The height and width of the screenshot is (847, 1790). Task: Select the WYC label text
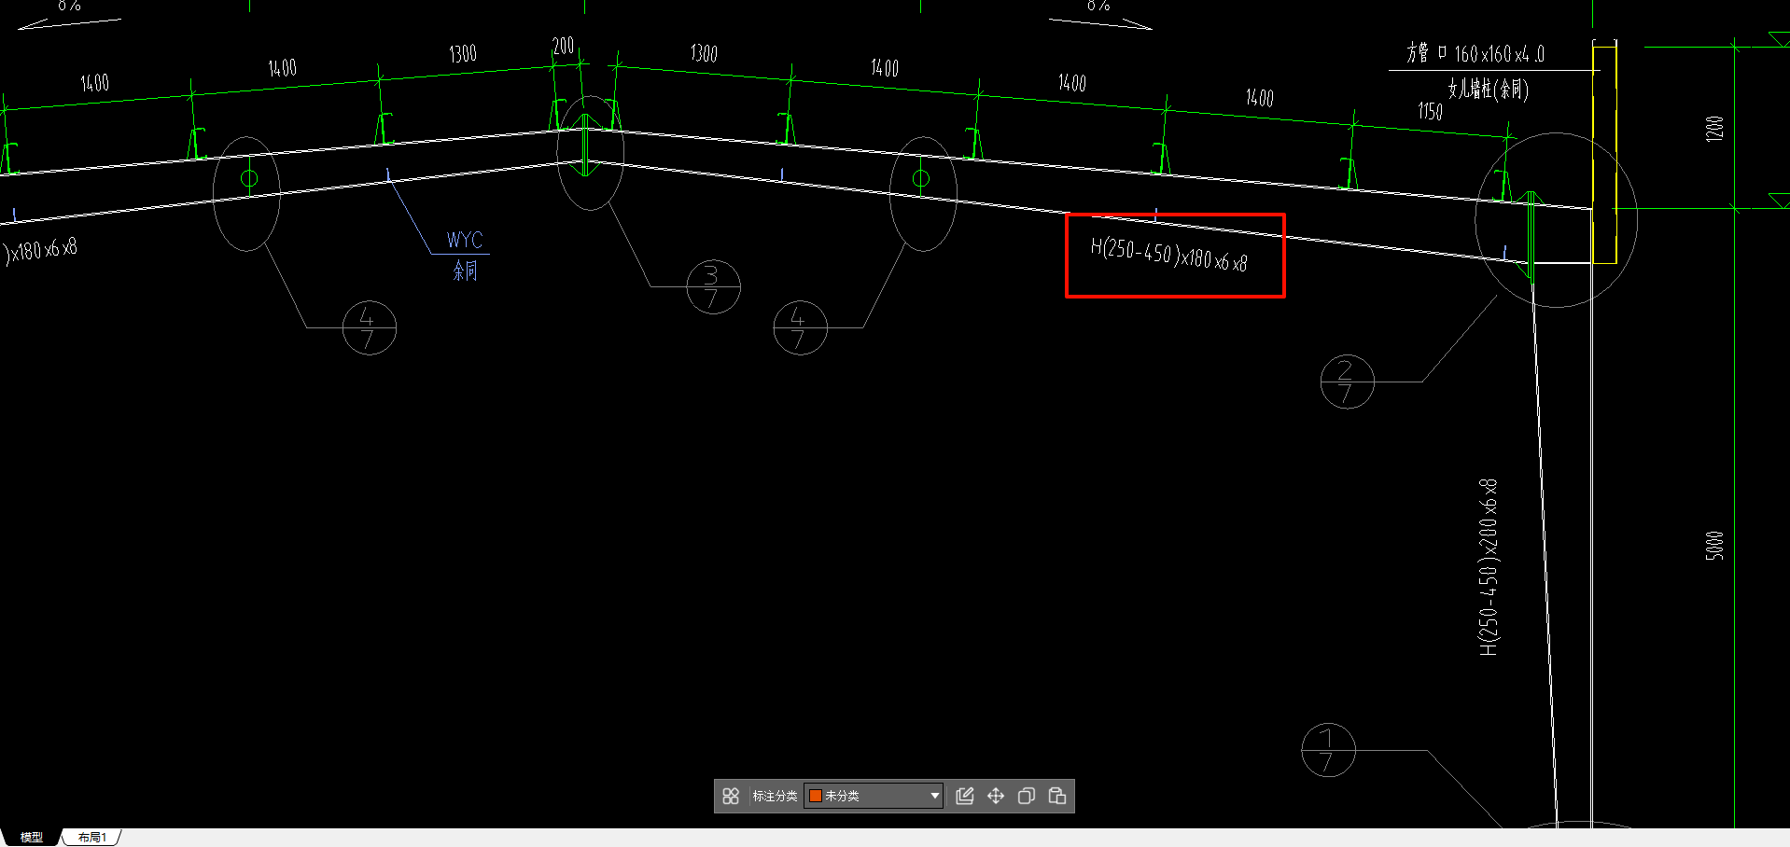[464, 240]
